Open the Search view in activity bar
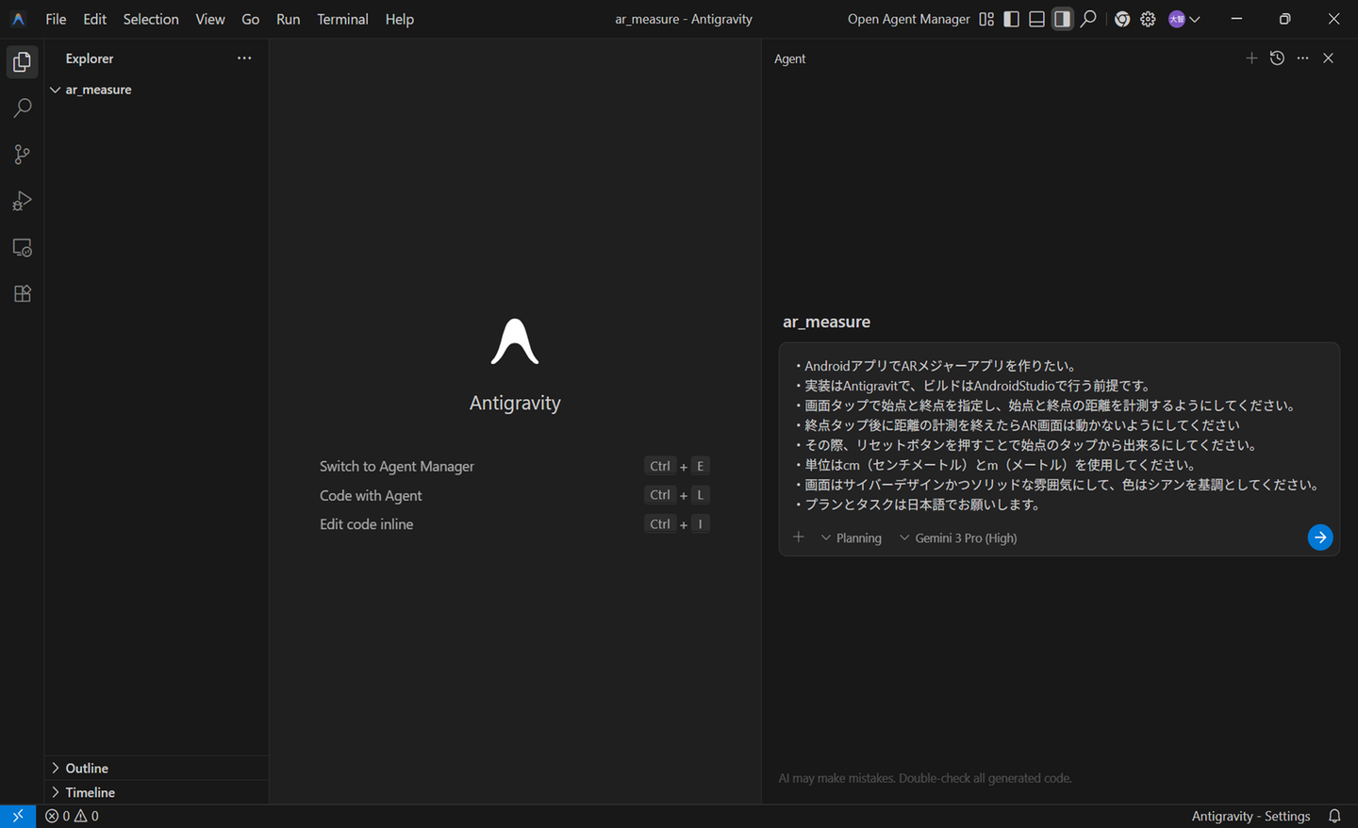 pos(22,108)
